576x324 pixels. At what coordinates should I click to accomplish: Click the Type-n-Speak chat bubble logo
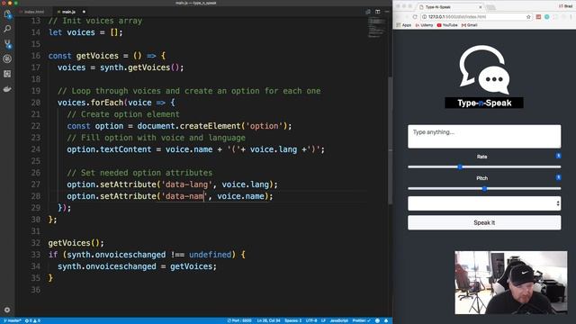point(484,70)
